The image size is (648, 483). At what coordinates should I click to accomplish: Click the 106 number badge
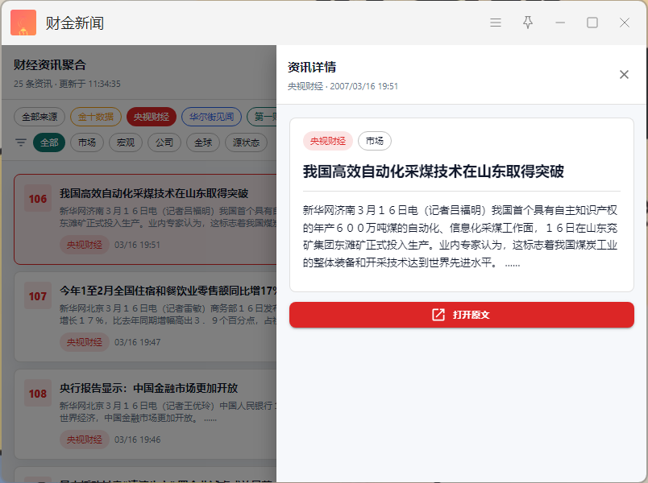tap(38, 199)
